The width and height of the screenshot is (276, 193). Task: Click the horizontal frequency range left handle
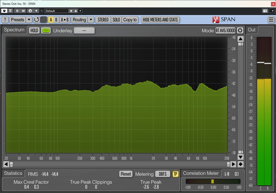11,164
